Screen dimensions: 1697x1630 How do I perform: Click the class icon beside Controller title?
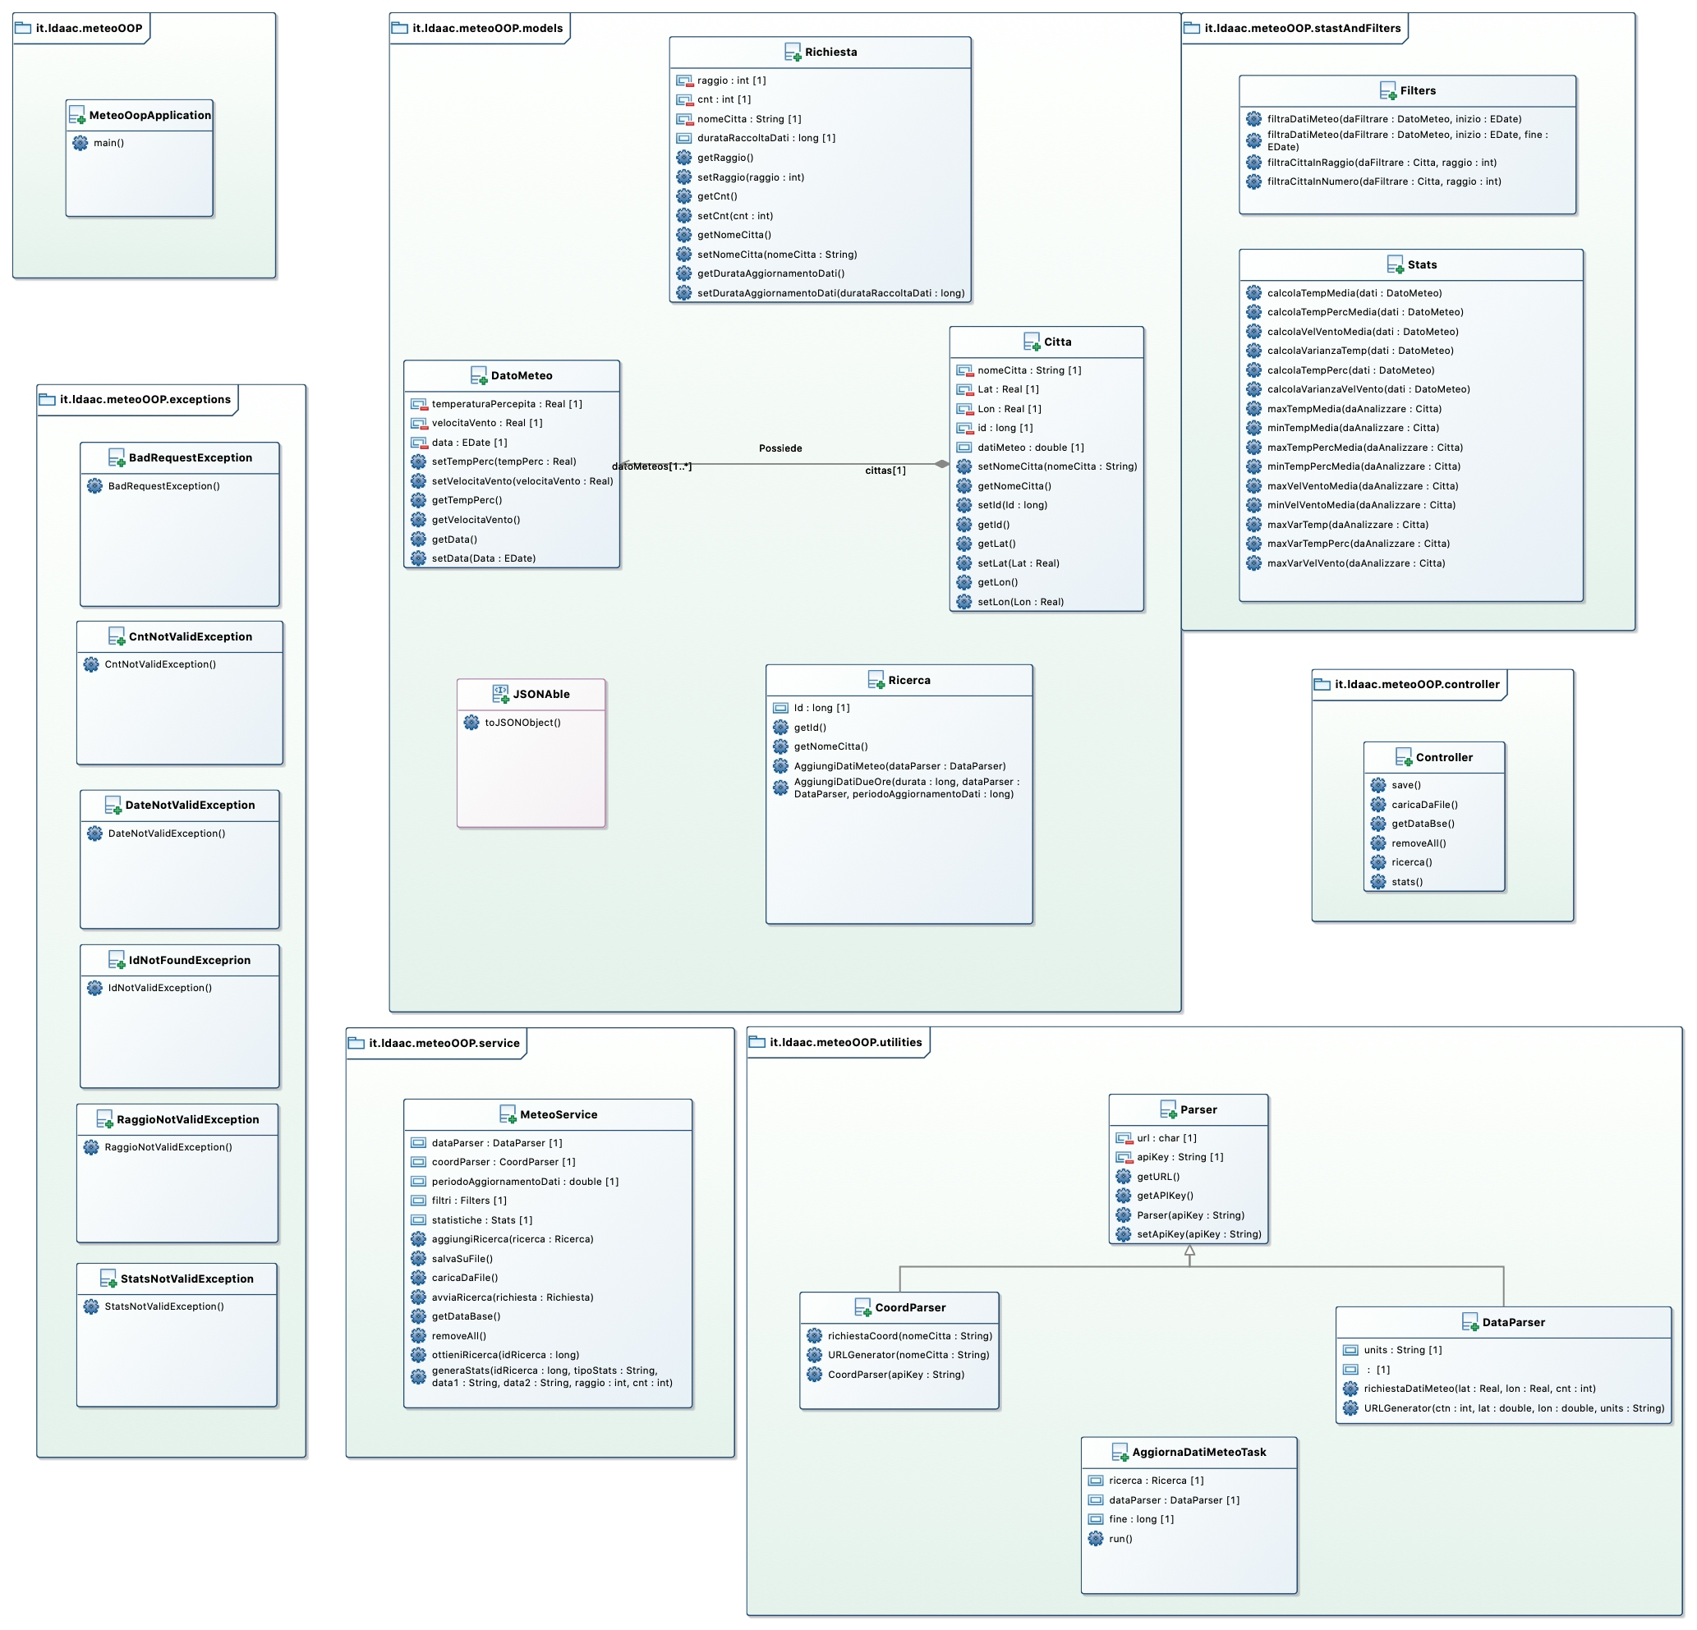click(x=1404, y=757)
